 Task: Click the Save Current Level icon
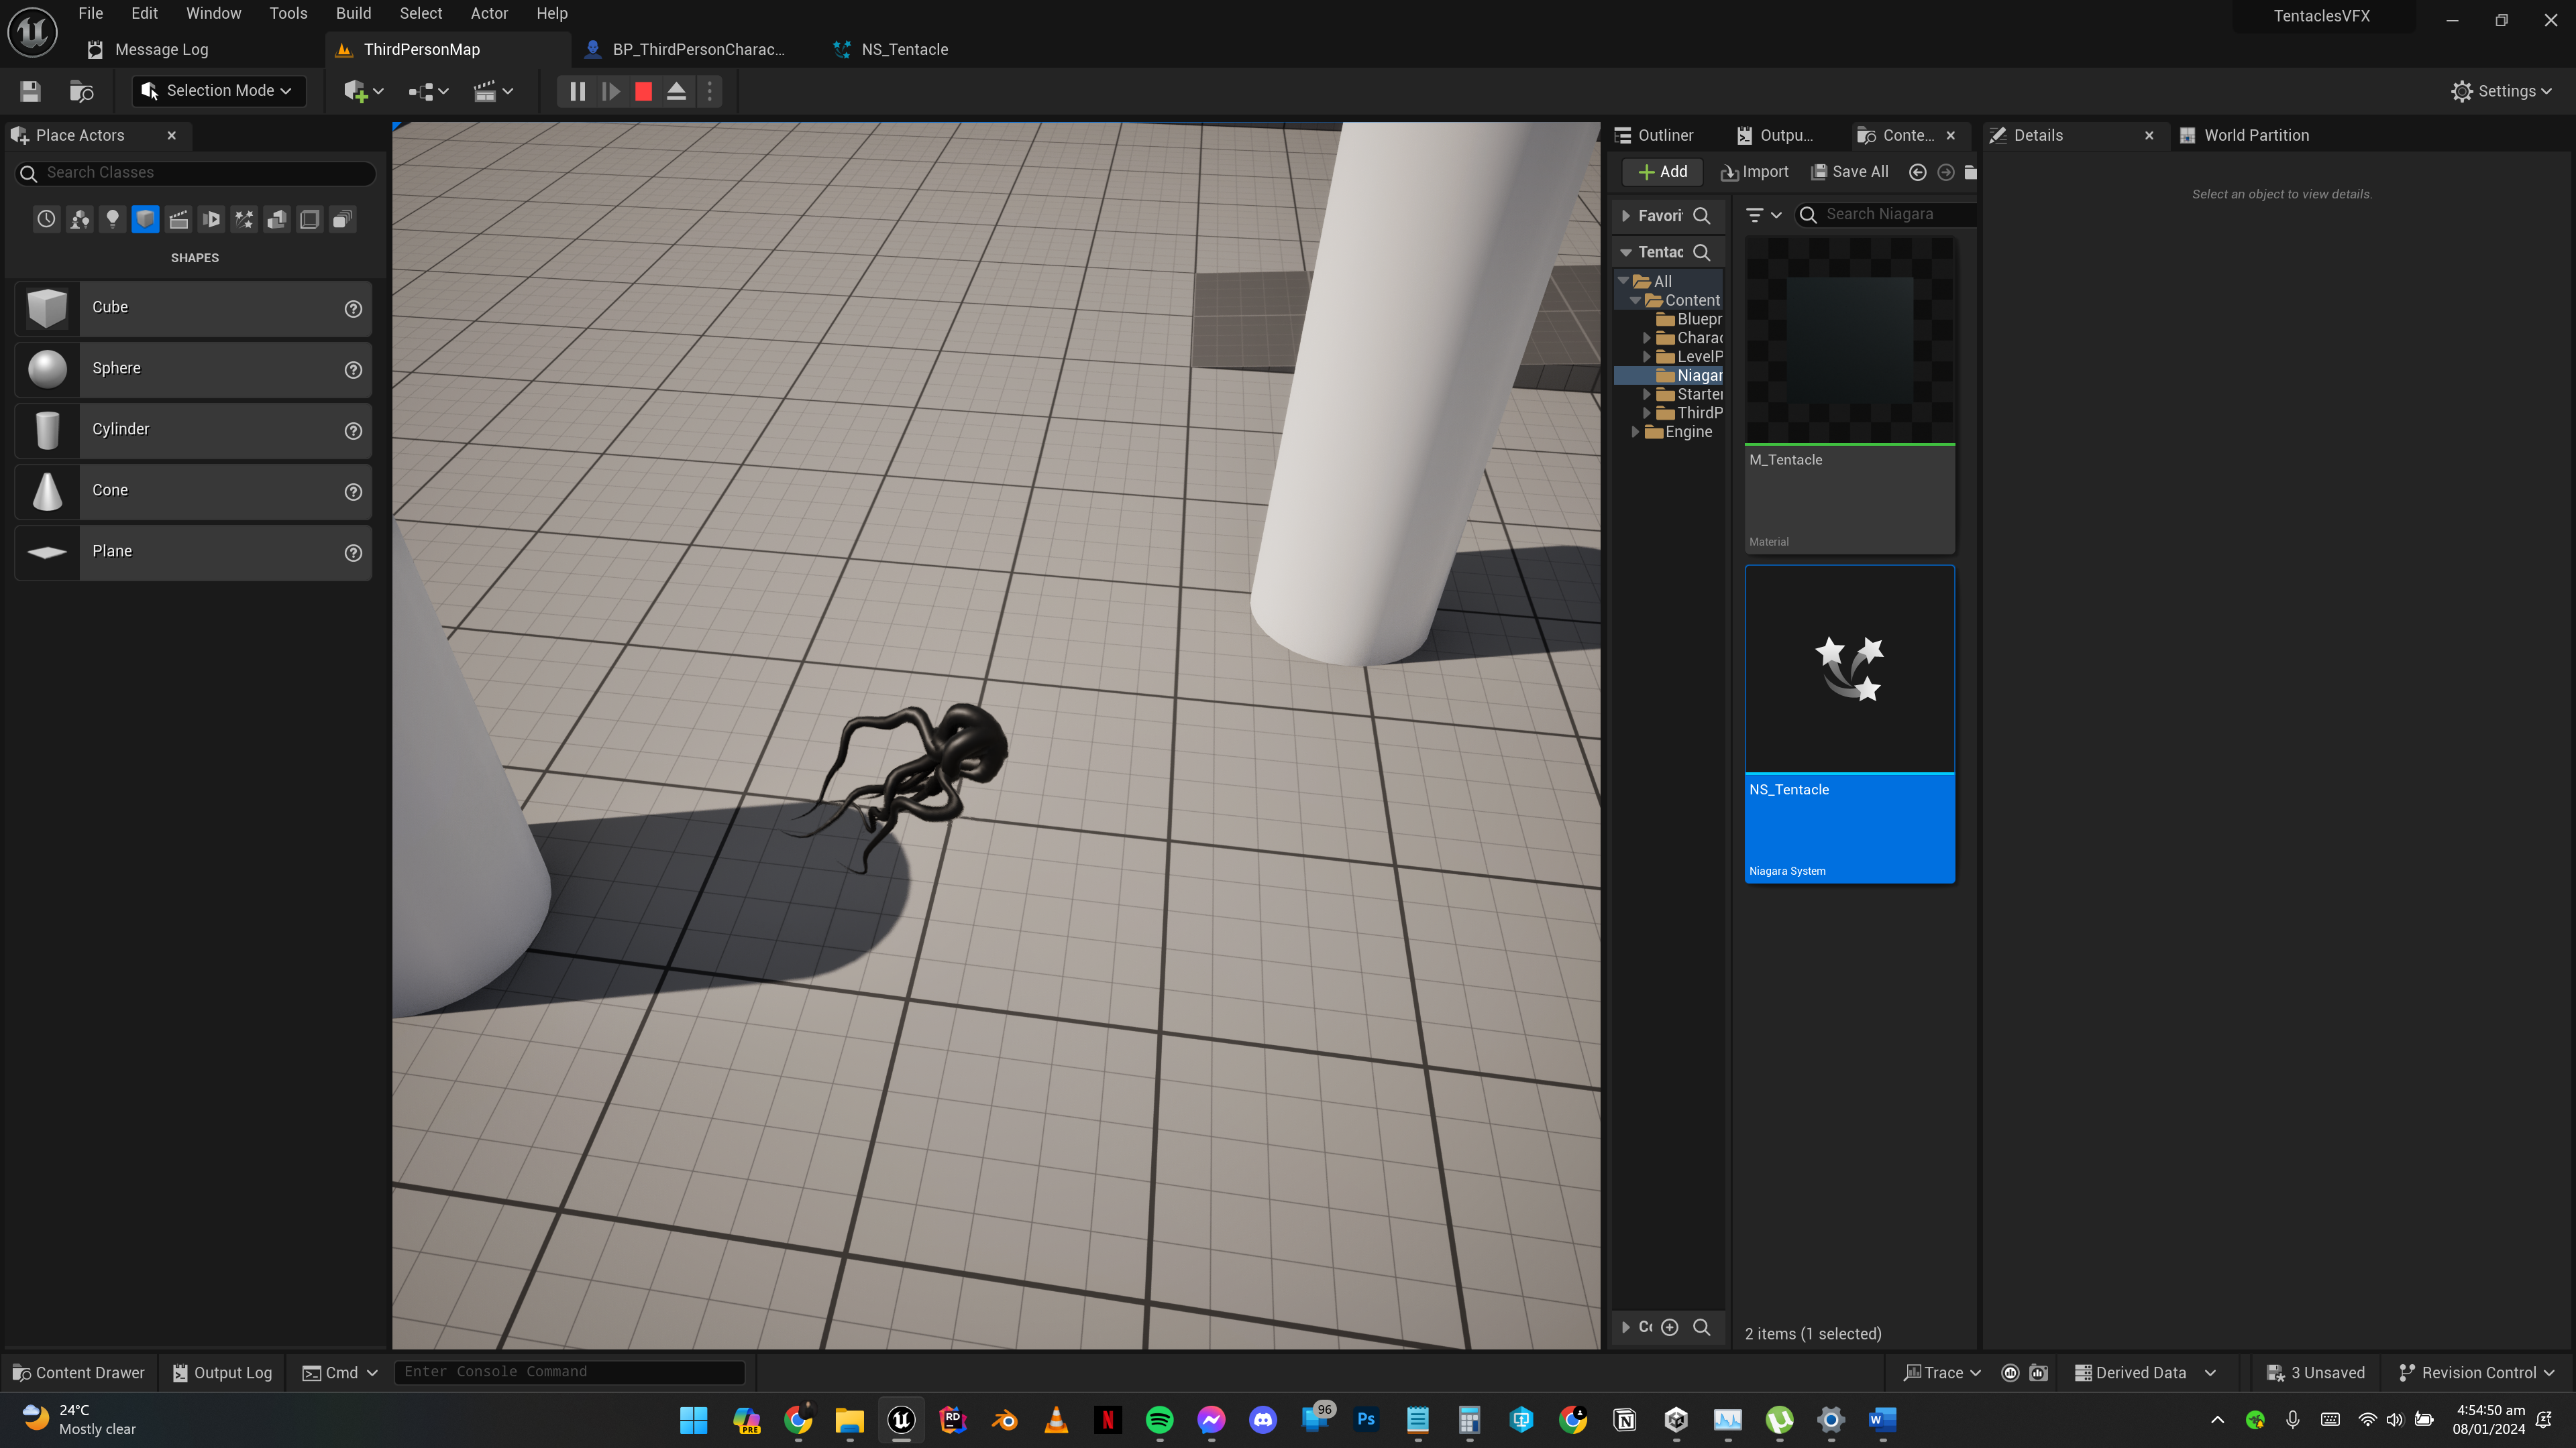(x=30, y=91)
